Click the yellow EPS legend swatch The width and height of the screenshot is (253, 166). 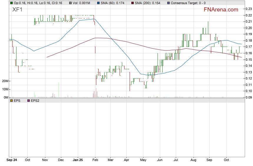11,101
